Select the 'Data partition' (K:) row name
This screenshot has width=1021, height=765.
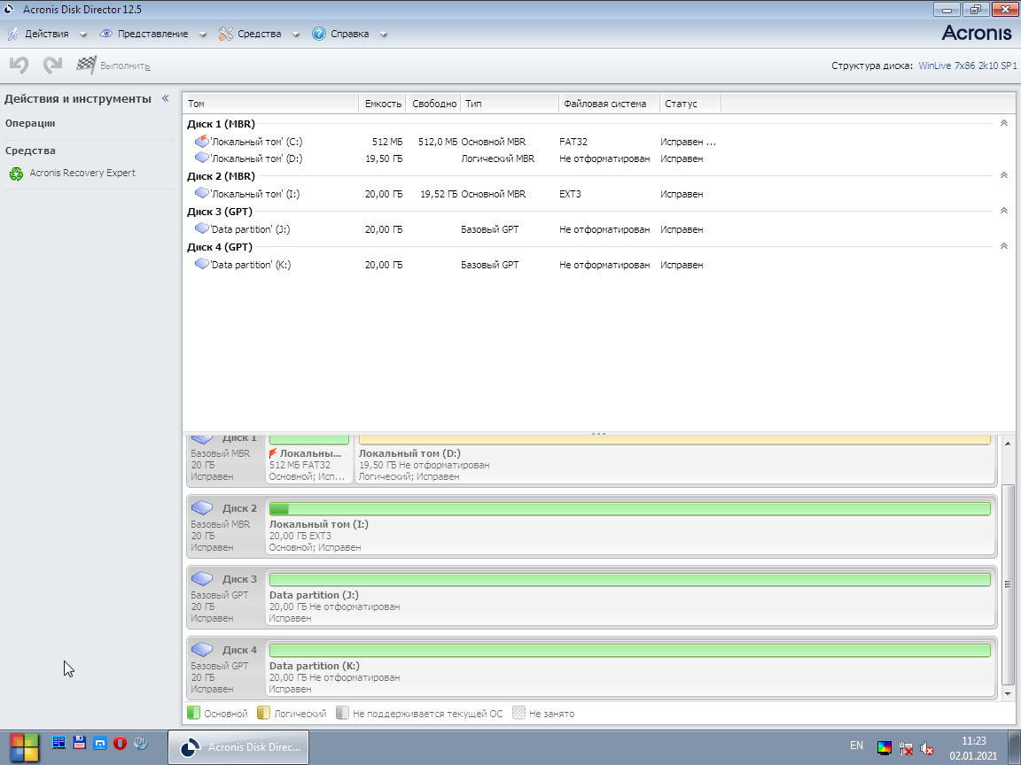pyautogui.click(x=251, y=265)
